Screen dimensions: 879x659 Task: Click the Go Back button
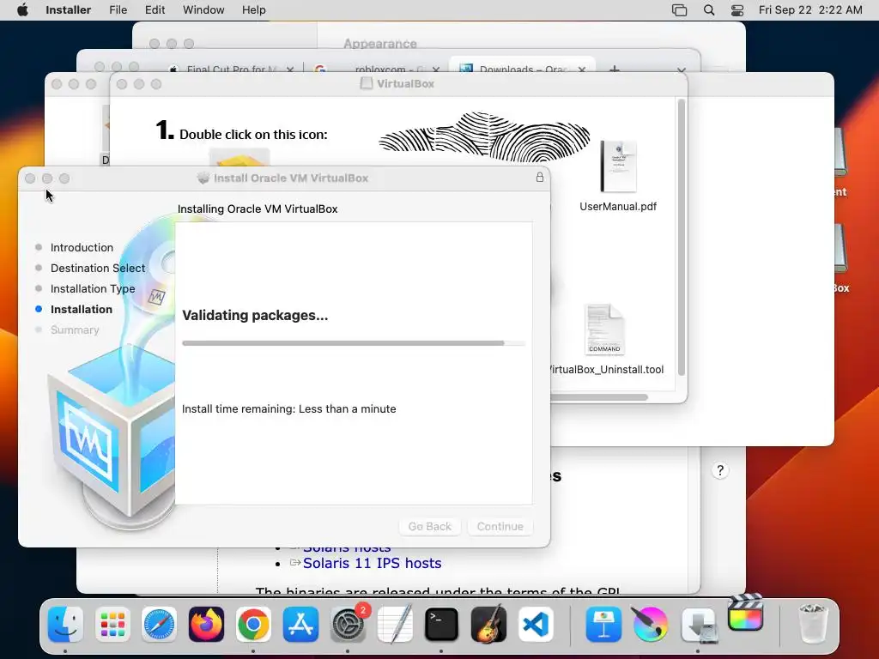tap(429, 526)
